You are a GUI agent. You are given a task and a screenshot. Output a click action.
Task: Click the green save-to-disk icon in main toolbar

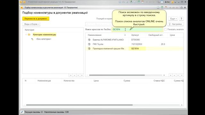click(131, 2)
